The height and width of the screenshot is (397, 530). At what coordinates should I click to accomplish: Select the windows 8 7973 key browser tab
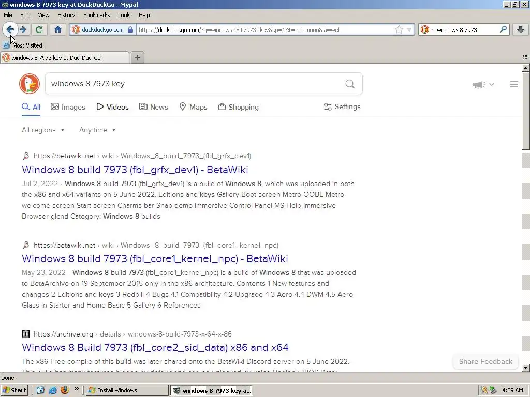pyautogui.click(x=65, y=58)
